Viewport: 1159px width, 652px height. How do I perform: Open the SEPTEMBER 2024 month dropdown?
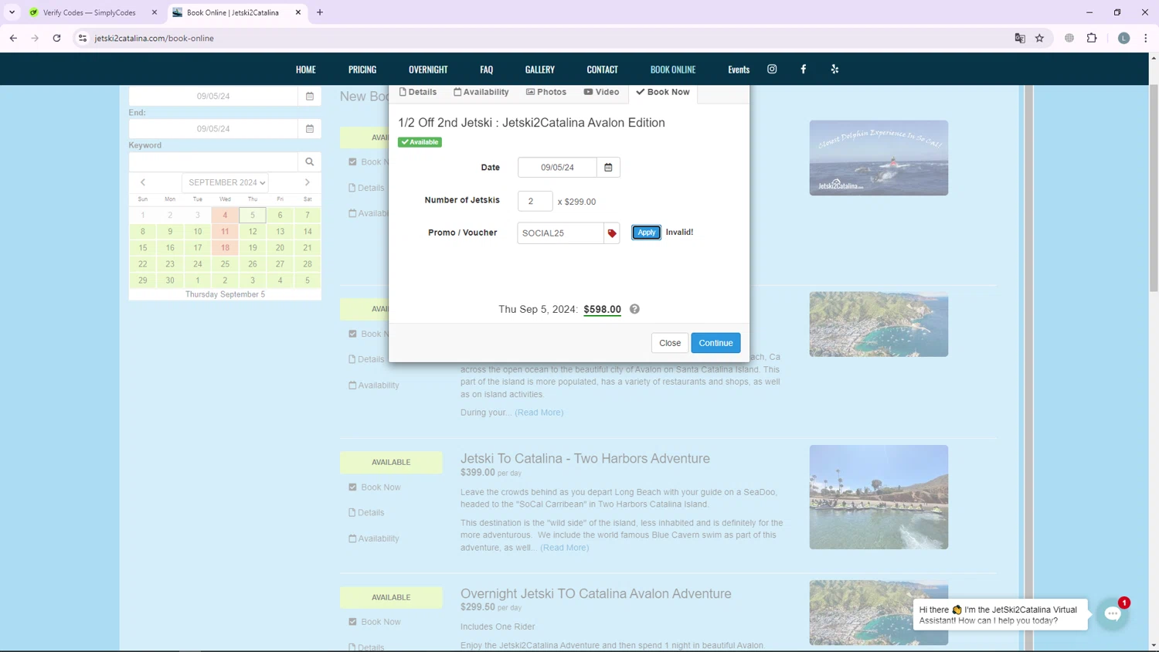pos(226,182)
